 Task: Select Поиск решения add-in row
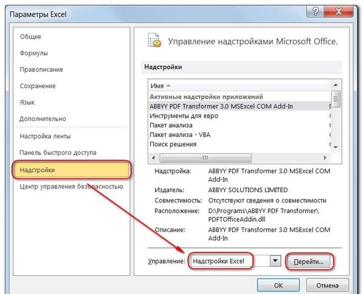click(240, 144)
